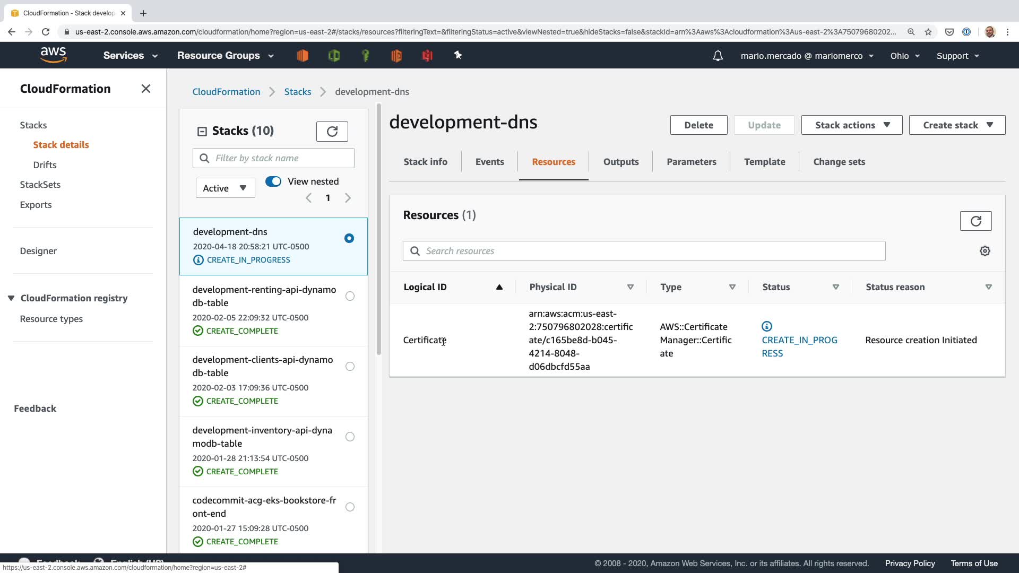Screen dimensions: 1019x573
Task: Click the Stacks breadcrumb link
Action: click(297, 92)
